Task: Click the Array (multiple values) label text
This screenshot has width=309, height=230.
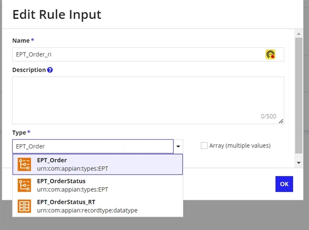Action: pos(240,146)
